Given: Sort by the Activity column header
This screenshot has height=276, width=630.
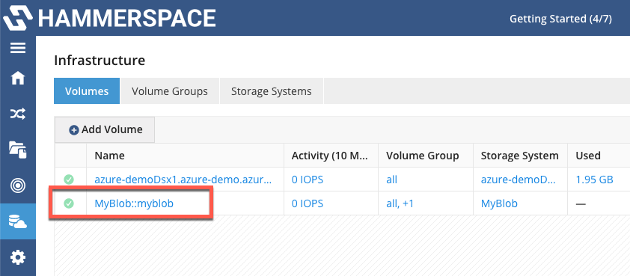Looking at the screenshot, I should [331, 156].
